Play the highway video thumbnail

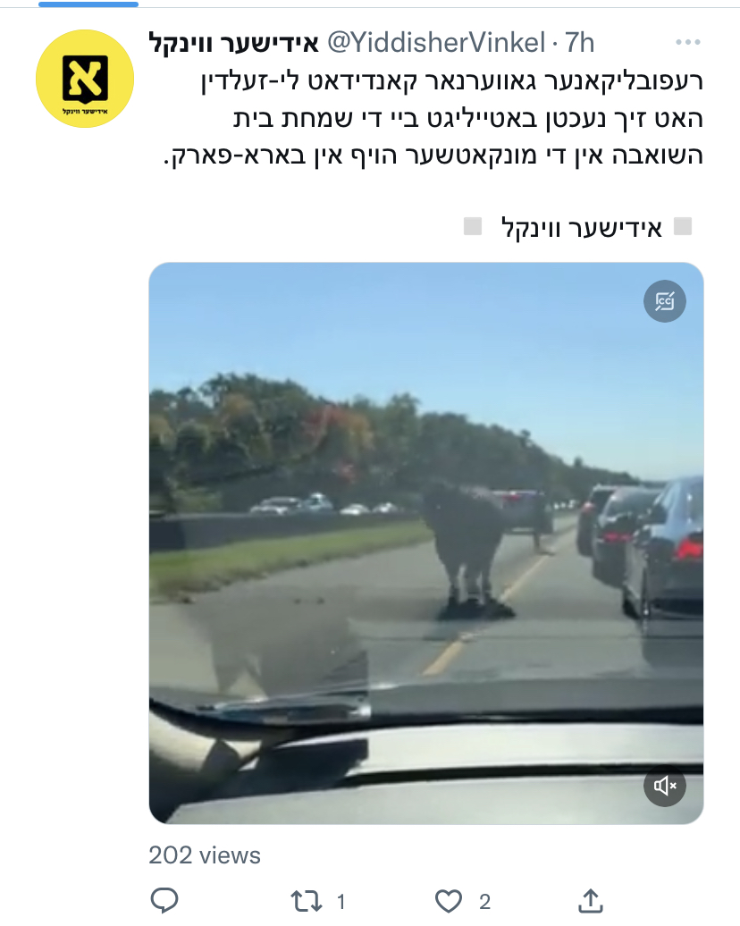(425, 543)
